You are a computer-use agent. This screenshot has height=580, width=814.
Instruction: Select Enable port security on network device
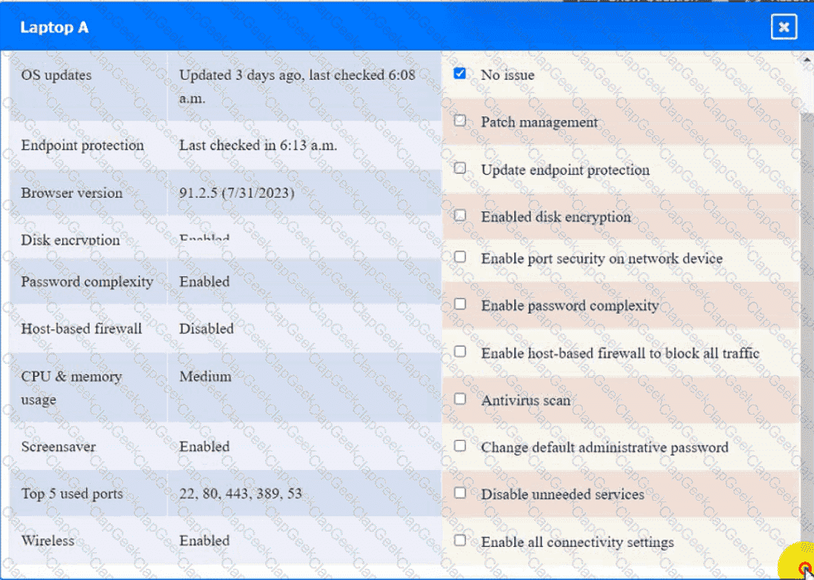tap(460, 257)
